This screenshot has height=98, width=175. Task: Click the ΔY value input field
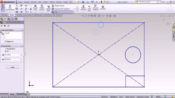point(12,59)
